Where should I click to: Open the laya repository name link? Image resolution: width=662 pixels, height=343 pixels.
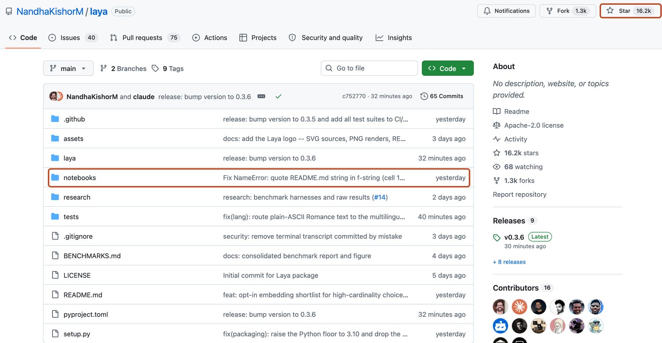tap(99, 11)
